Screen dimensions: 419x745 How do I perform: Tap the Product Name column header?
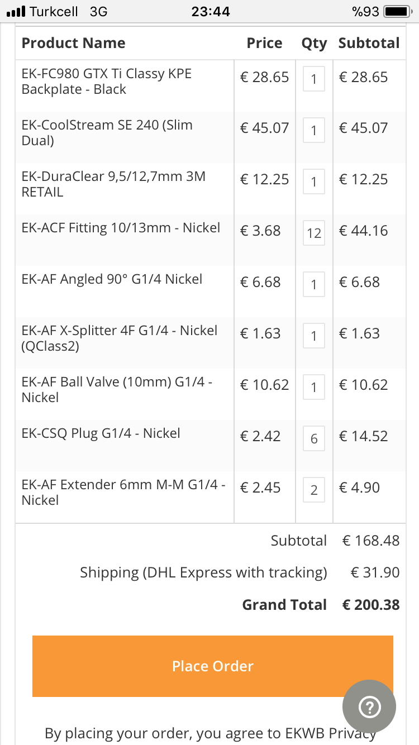pyautogui.click(x=73, y=43)
